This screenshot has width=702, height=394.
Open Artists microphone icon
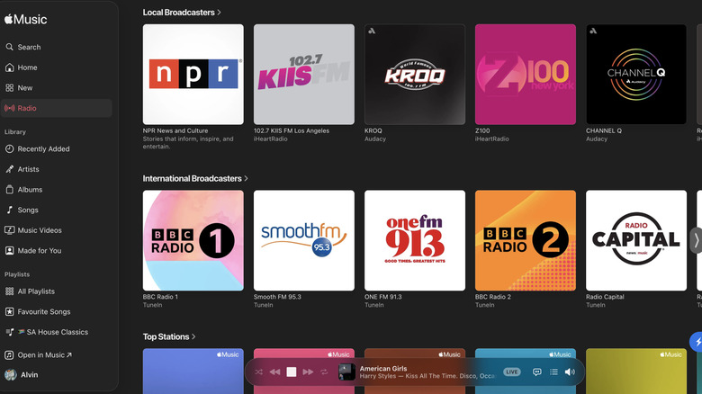[x=9, y=169]
